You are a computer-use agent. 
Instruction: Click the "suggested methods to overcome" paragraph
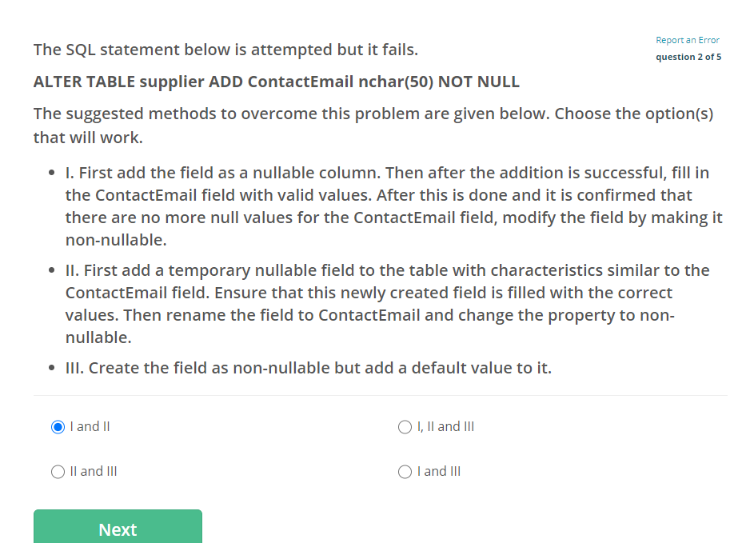pyautogui.click(x=373, y=126)
